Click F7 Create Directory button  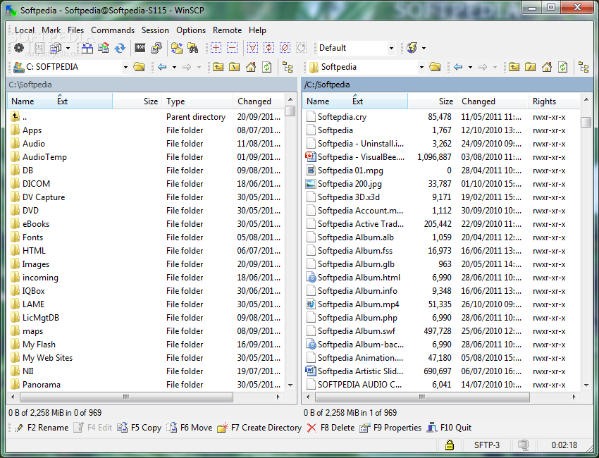[259, 428]
